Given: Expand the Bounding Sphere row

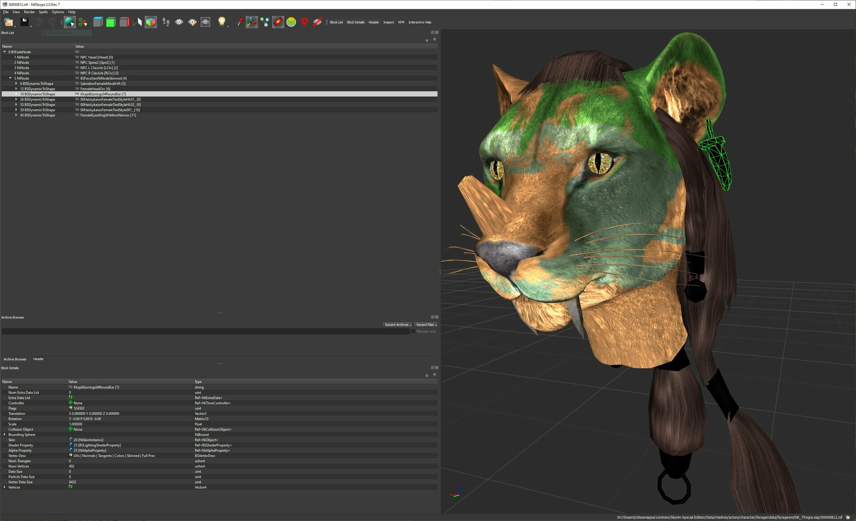Looking at the screenshot, I should [5, 435].
